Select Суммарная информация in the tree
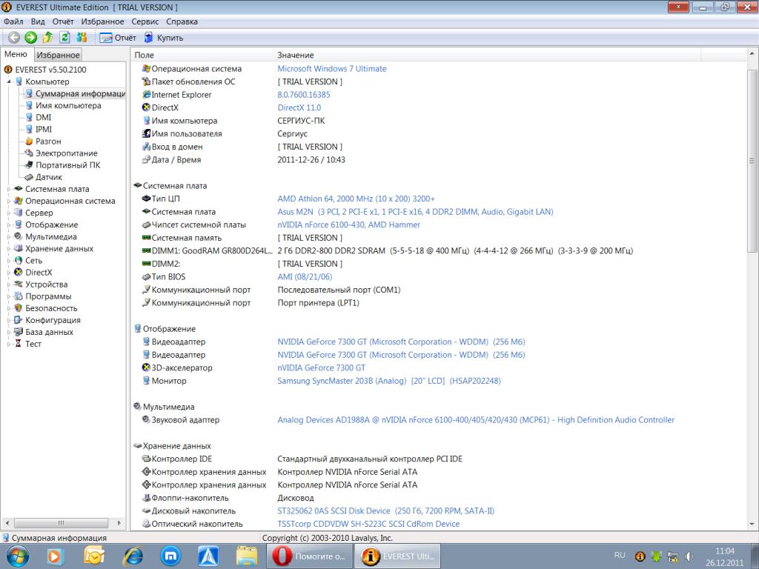 [80, 93]
